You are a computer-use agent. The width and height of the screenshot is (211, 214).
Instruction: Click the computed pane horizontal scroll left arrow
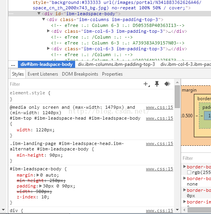pos(185,210)
